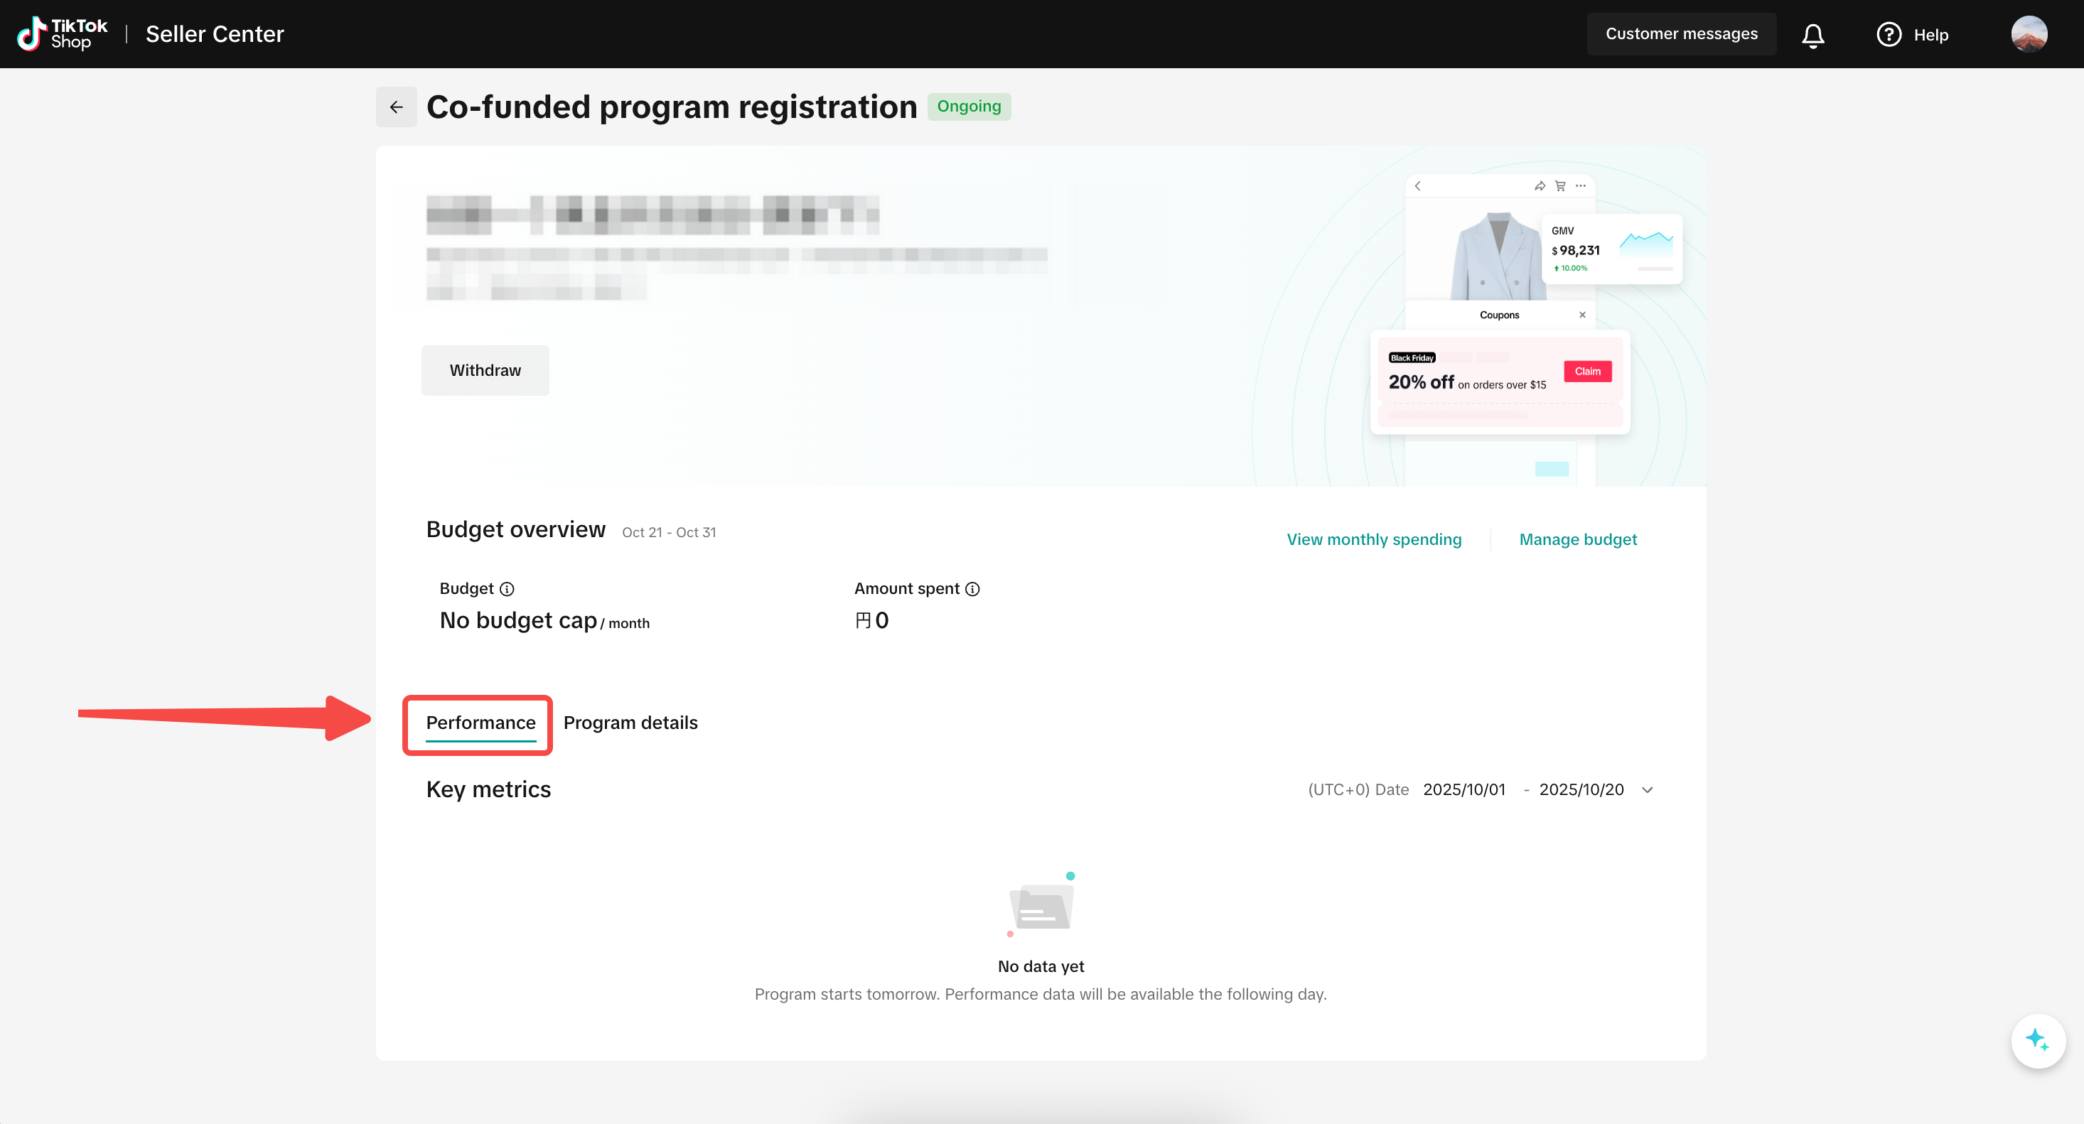Click the Withdraw button
Viewport: 2084px width, 1124px height.
(x=485, y=370)
